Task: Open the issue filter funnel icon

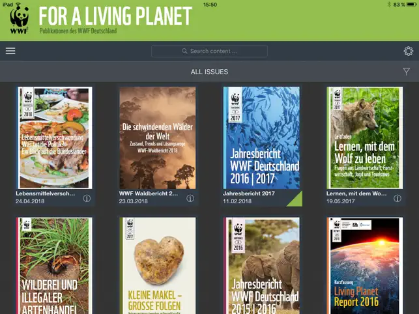Action: 406,72
